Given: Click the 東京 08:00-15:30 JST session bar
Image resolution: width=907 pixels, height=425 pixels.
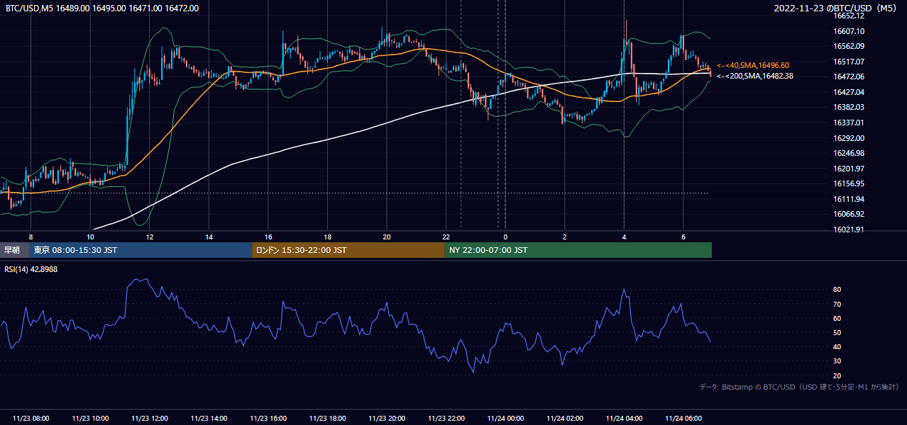Looking at the screenshot, I should click(141, 250).
